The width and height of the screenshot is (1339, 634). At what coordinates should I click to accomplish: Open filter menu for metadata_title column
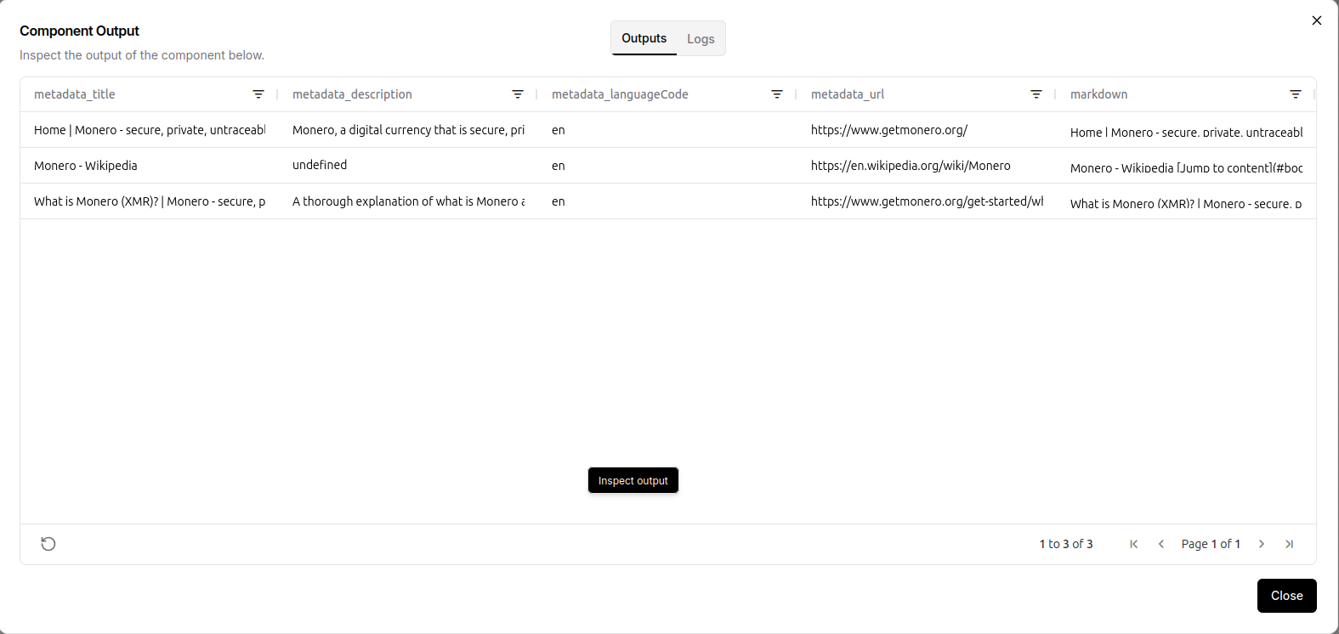258,94
